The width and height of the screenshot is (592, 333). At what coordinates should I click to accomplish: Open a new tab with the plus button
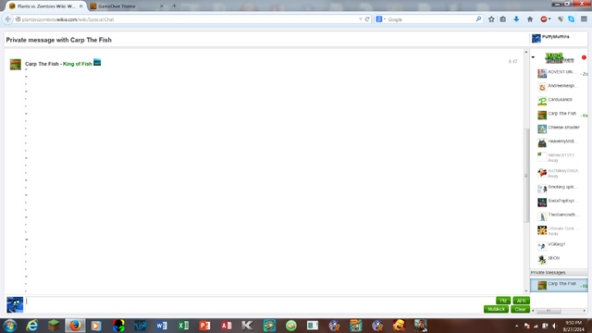tap(174, 6)
